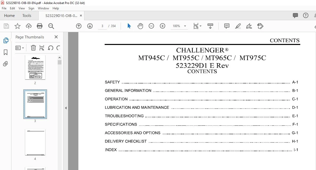Print the document with the printer icon
Viewport: 316px width, 170px height.
[40, 26]
